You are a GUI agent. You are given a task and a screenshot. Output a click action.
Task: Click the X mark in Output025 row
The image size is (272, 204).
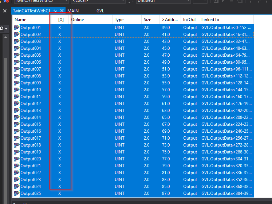tap(59, 193)
